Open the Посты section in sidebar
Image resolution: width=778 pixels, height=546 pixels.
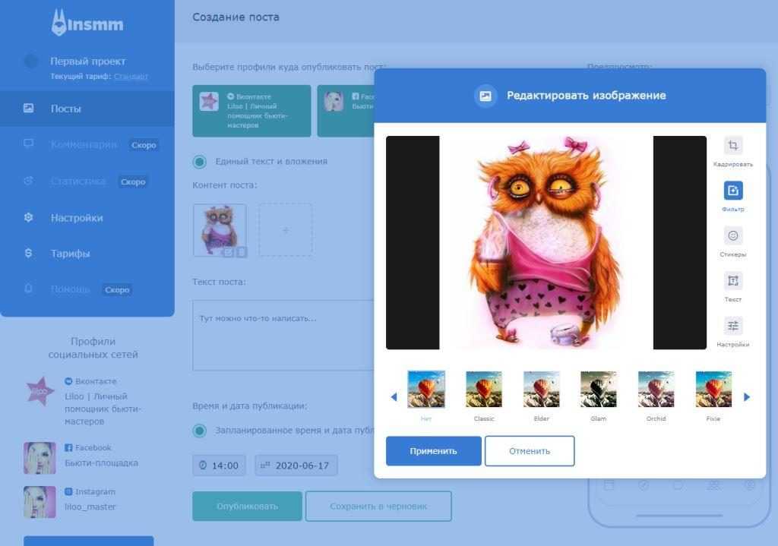(x=66, y=109)
